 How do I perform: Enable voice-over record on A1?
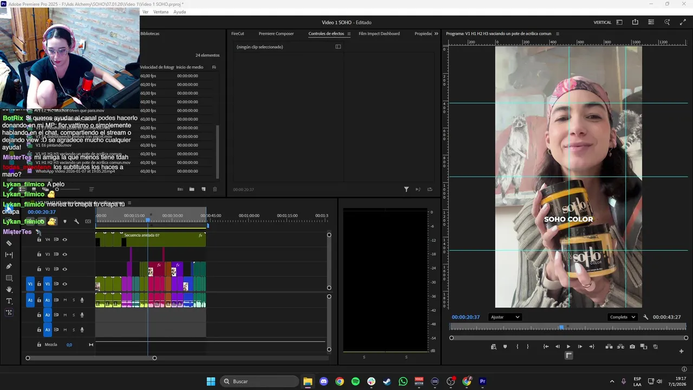coord(82,300)
